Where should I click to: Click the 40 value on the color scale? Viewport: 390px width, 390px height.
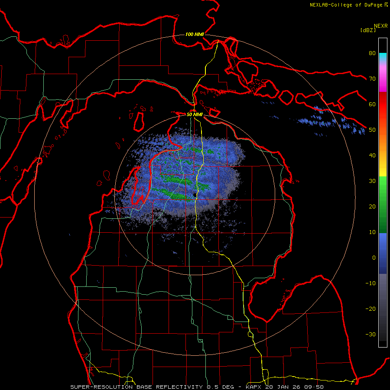click(372, 156)
